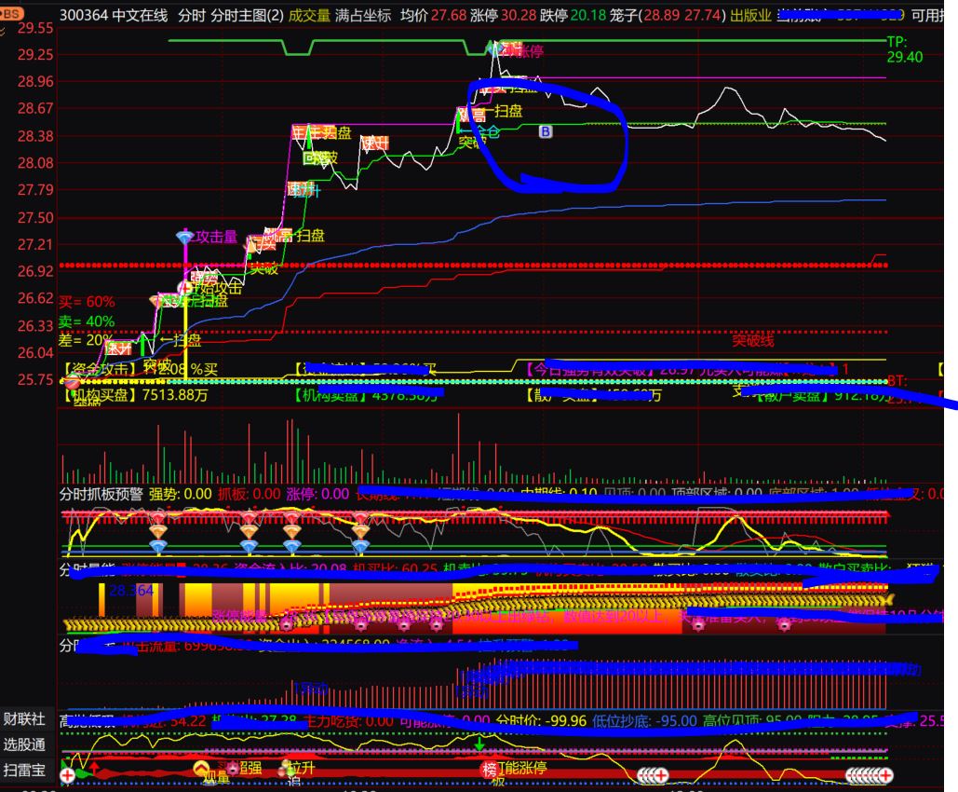Click the 卖= 40% label
The image size is (958, 792).
tap(87, 321)
